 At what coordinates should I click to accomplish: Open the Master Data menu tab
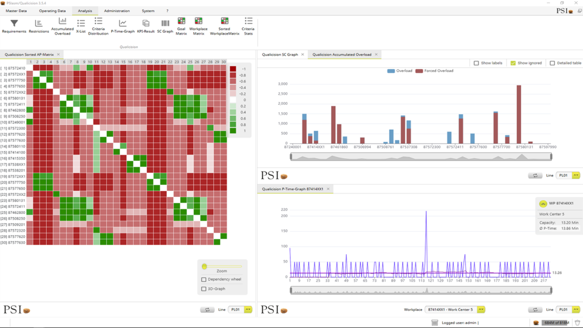tap(16, 11)
